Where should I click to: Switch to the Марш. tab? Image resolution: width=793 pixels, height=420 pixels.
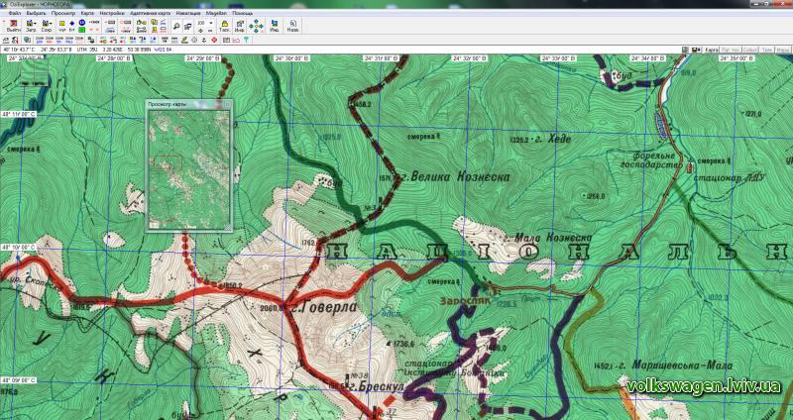tap(783, 51)
